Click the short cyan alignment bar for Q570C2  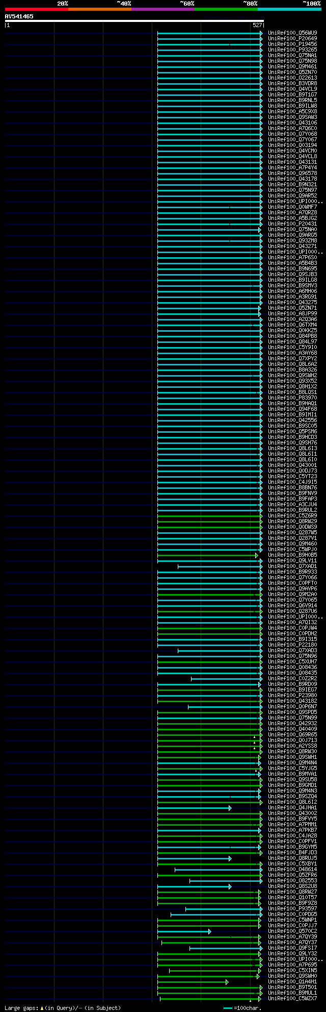tap(184, 931)
